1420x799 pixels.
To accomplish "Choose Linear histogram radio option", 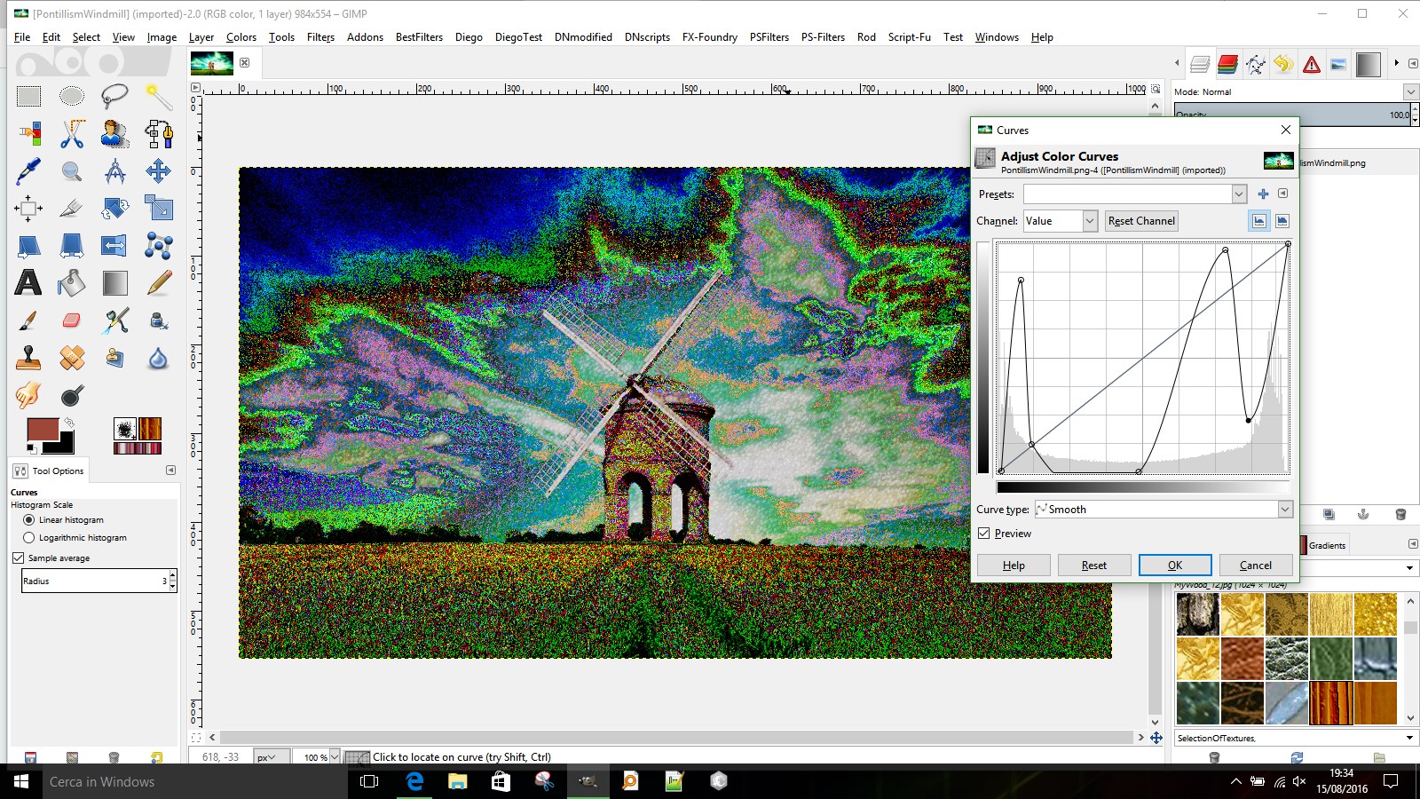I will 29,520.
